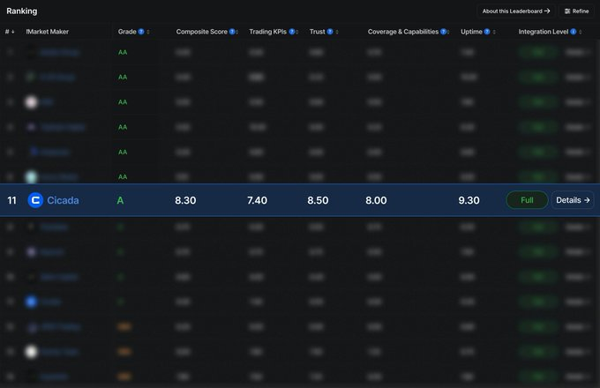Click the Integration Level column label
The height and width of the screenshot is (388, 600).
(544, 32)
